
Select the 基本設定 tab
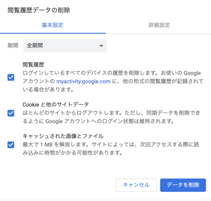click(52, 25)
